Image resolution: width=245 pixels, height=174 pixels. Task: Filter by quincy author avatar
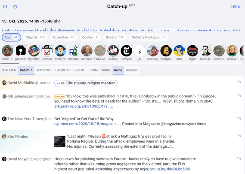[113, 51]
